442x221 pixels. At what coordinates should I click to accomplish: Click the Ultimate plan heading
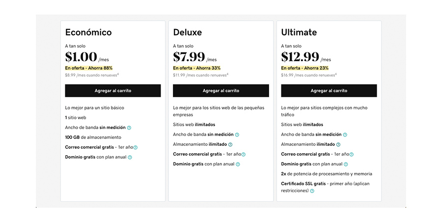[299, 32]
